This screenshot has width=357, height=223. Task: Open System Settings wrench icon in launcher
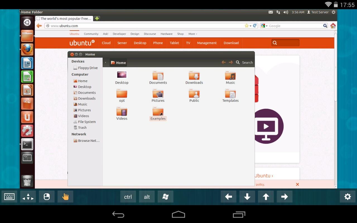click(27, 131)
